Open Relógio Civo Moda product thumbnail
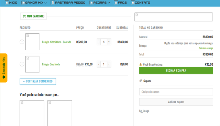This screenshot has width=220, height=126. coord(32,64)
